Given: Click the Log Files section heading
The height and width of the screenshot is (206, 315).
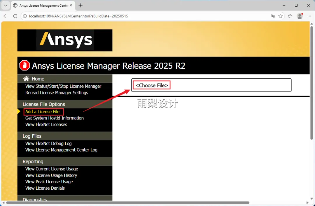Looking at the screenshot, I should [x=32, y=136].
